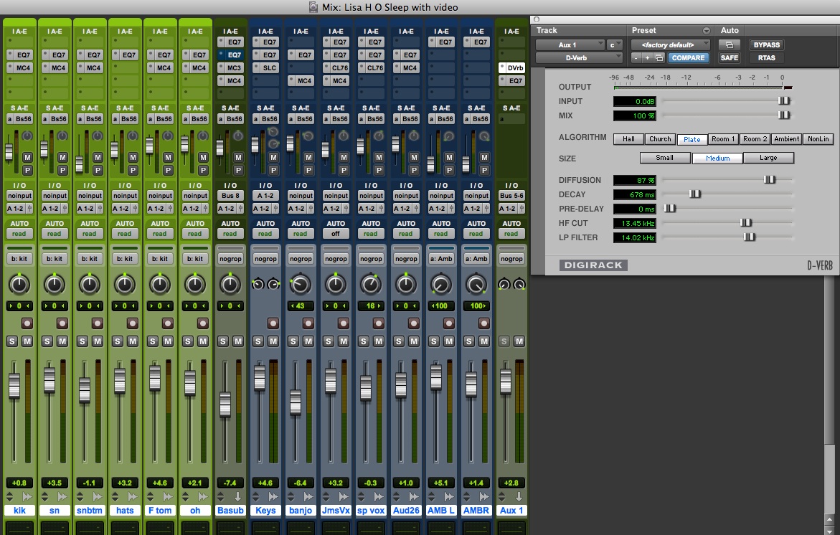Mute the banjo track
This screenshot has height=535, width=840.
click(308, 341)
